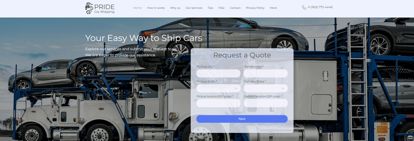
Task: Click the Your Easy Way to Ship Cars headline
Action: 144,38
